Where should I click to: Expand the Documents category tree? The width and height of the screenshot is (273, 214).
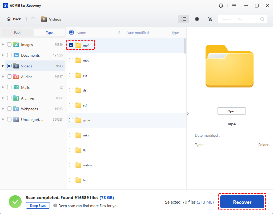pos(3,55)
